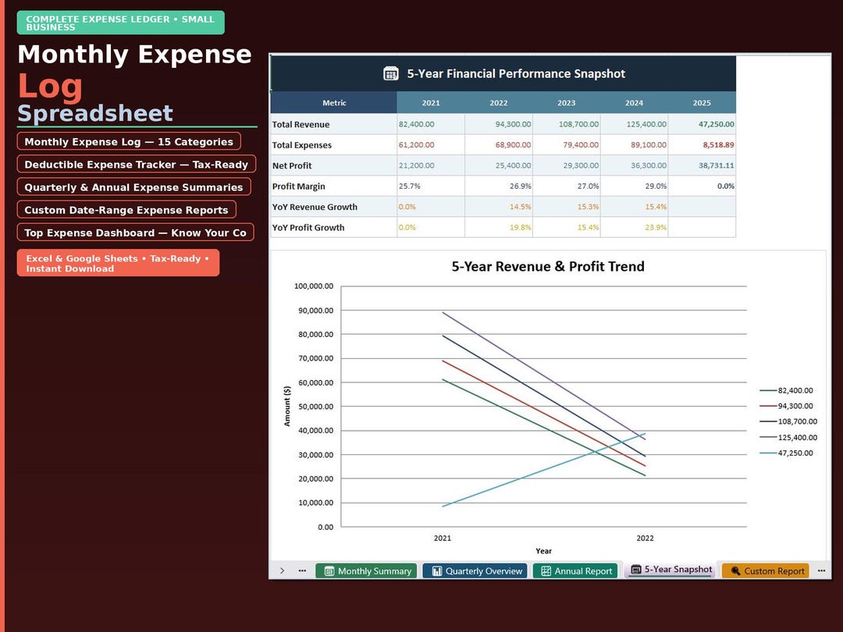This screenshot has width=843, height=632.
Task: Click the Custom Report tab's magnifier icon
Action: 735,570
